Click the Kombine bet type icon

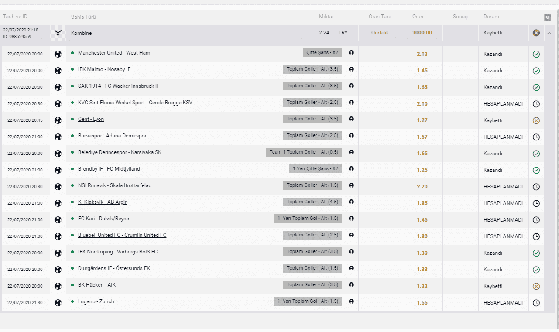point(58,33)
